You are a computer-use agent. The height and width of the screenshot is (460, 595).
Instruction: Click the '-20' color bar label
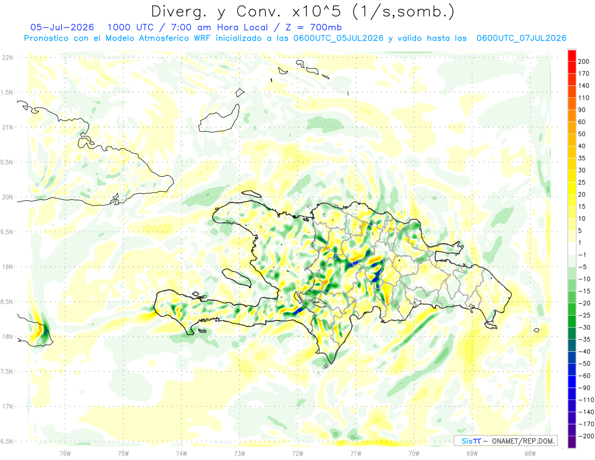[x=585, y=303]
